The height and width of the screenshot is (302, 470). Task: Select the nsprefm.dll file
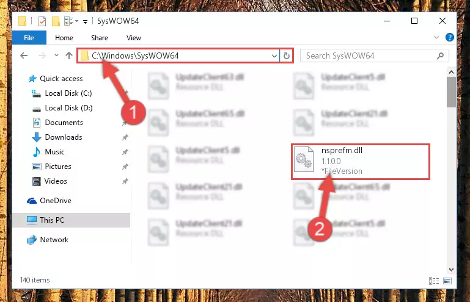[x=361, y=162]
